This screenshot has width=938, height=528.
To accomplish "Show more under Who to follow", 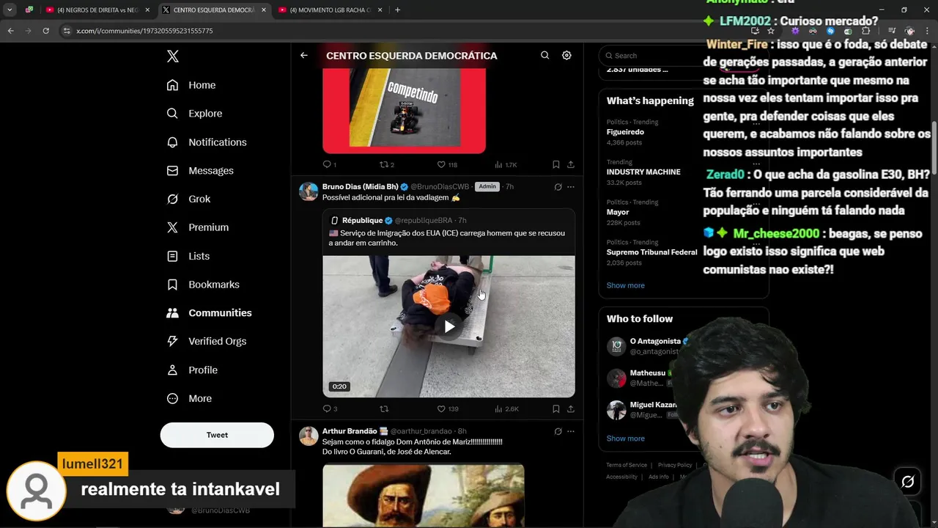I will [625, 439].
